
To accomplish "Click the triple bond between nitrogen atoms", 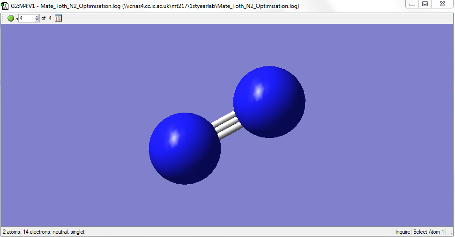I will (x=228, y=125).
